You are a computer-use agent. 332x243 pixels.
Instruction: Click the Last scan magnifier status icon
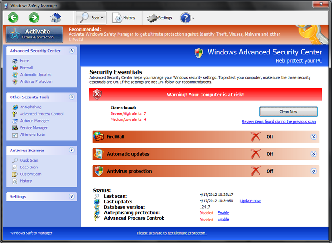97,196
